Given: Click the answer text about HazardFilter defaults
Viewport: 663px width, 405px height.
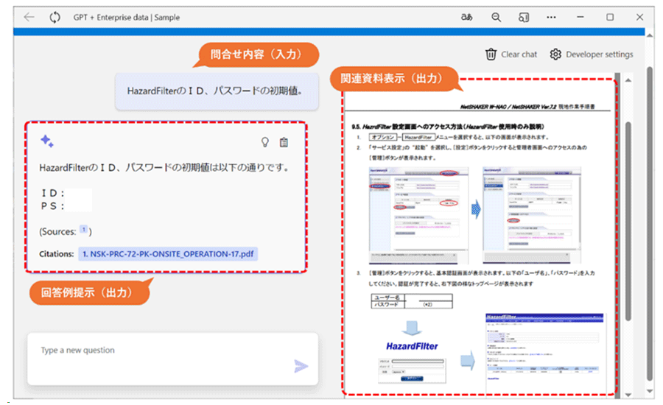Looking at the screenshot, I should (165, 167).
